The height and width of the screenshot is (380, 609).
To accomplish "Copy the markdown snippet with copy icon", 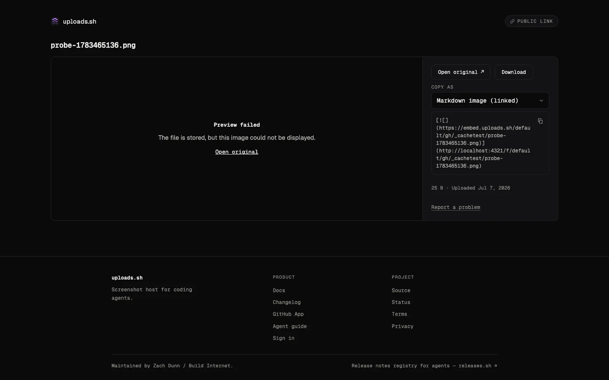I will (x=540, y=121).
